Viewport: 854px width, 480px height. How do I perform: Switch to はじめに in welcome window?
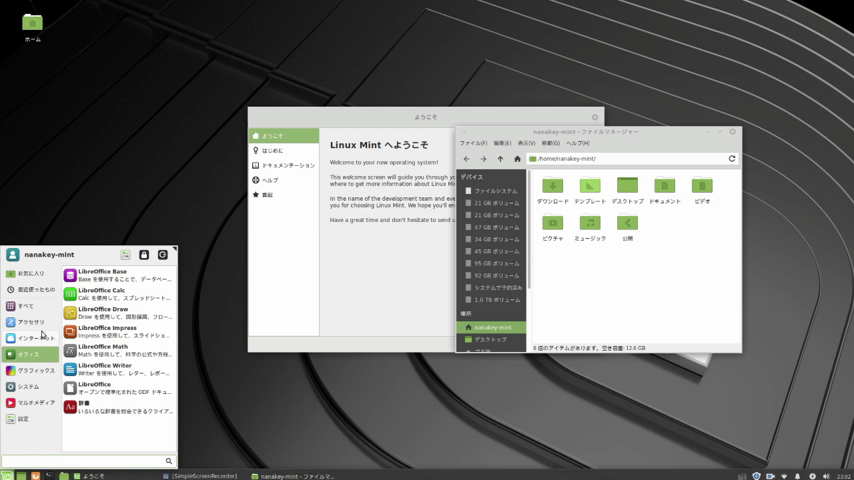point(284,151)
